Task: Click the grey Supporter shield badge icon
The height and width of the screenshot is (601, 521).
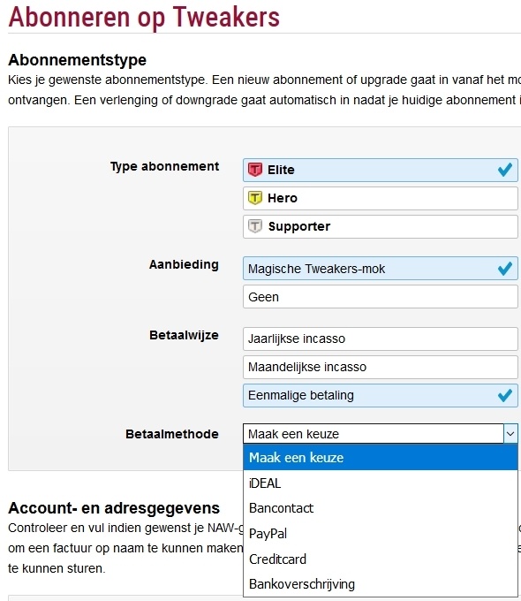Action: pos(255,226)
